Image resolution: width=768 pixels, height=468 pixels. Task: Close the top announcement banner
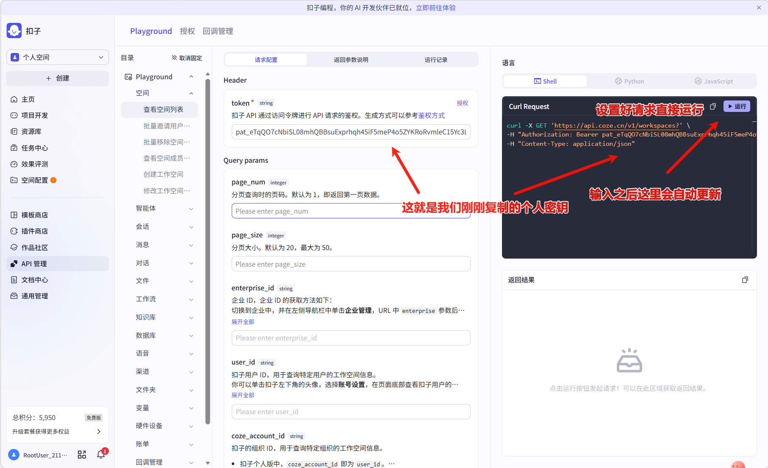click(x=759, y=8)
